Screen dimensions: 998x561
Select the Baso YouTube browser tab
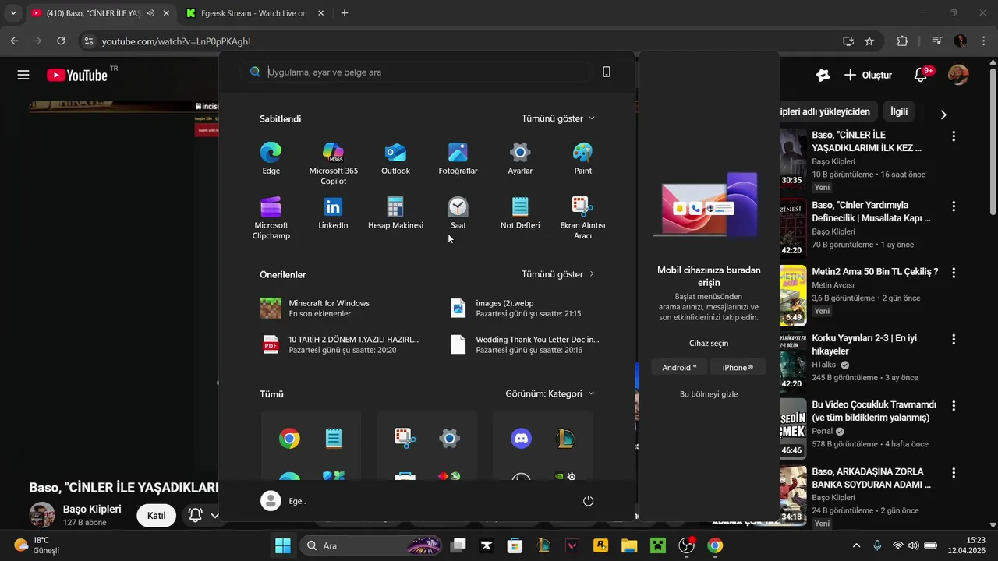[x=100, y=13]
